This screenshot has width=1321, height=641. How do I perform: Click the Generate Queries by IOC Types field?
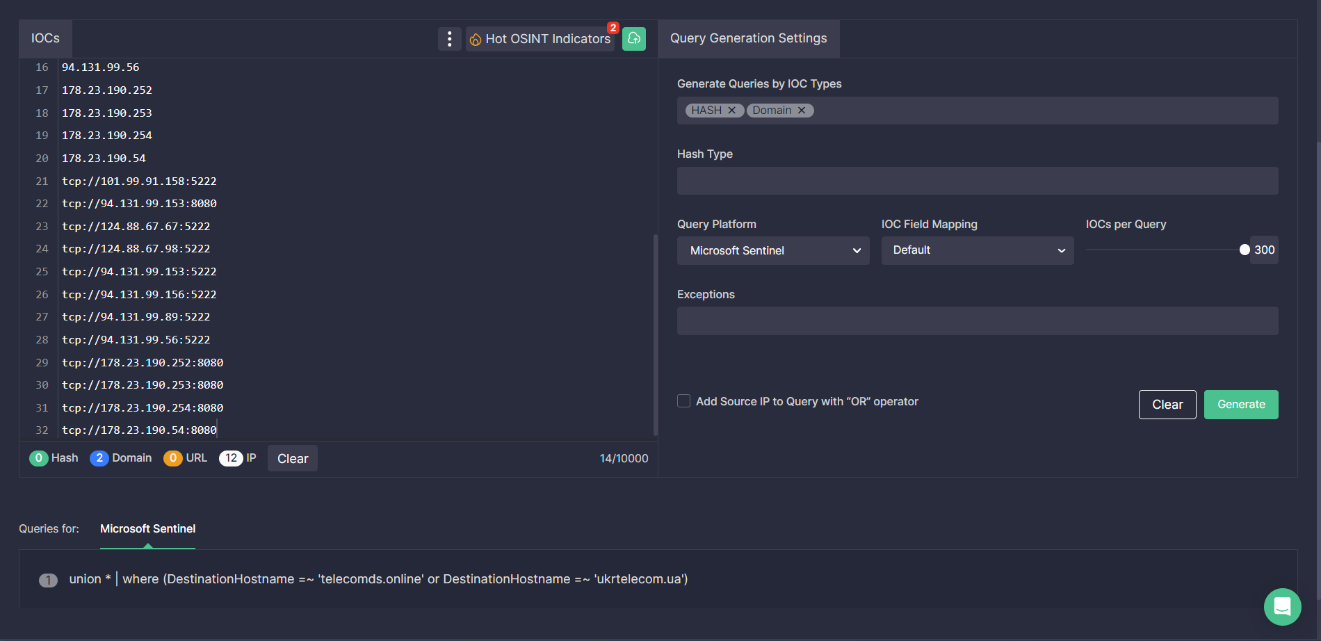[978, 111]
